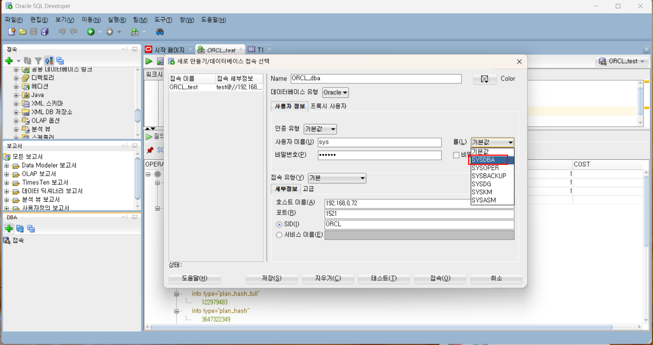Screen dimensions: 653x345
Task: Click green Run Statement play icon in worksheet
Action: [x=149, y=61]
